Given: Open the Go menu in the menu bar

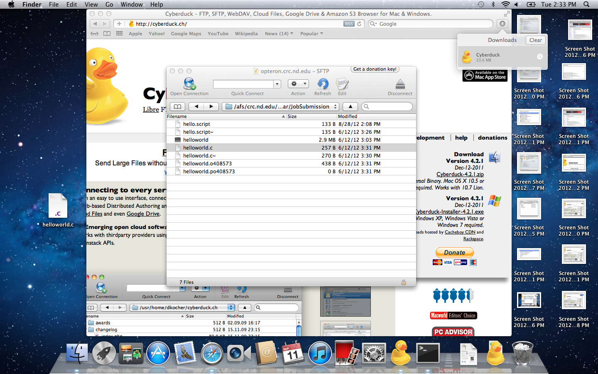Looking at the screenshot, I should tap(109, 5).
